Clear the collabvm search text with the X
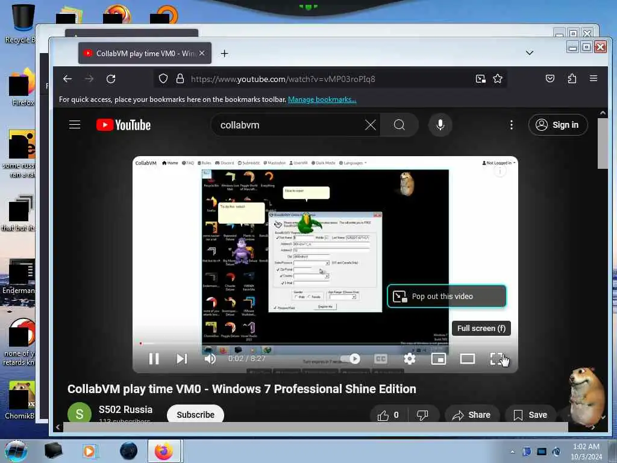The width and height of the screenshot is (617, 463). click(x=371, y=125)
